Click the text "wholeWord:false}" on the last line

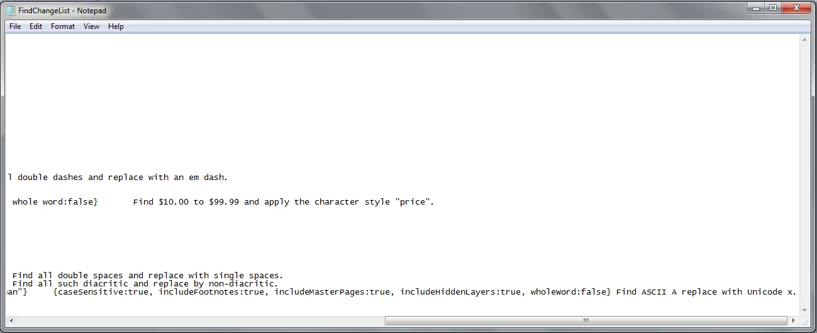[571, 292]
